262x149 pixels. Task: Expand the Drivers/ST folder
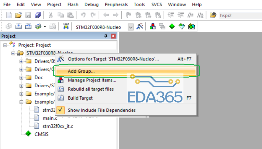point(21,86)
